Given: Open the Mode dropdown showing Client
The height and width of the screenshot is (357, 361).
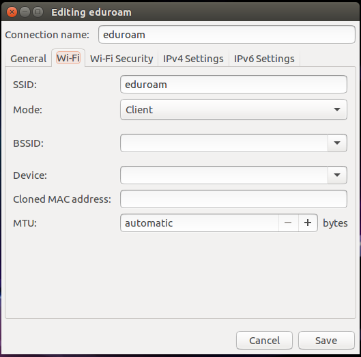Looking at the screenshot, I should tap(233, 110).
